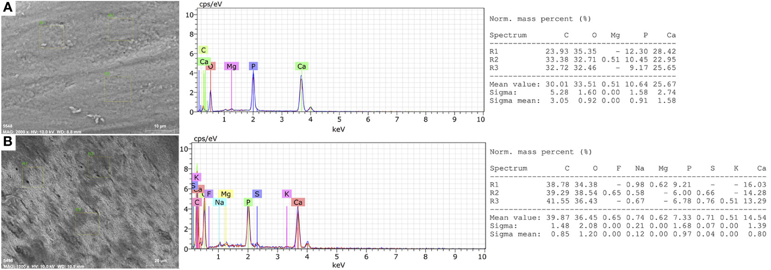This screenshot has width=771, height=270.
Task: Click the "10 µm" scale bar in SEM image A
Action: tap(160, 128)
